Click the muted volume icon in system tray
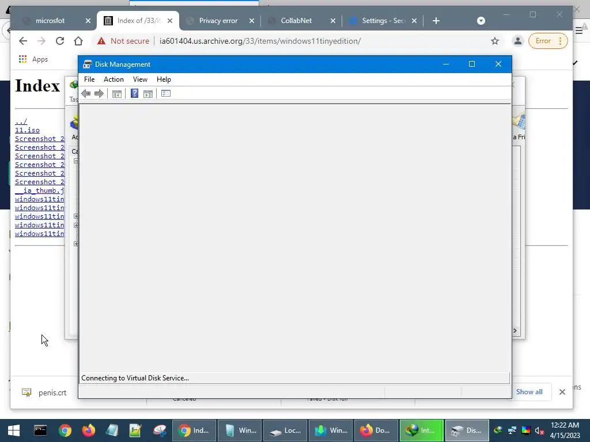Image resolution: width=590 pixels, height=442 pixels. tap(539, 430)
